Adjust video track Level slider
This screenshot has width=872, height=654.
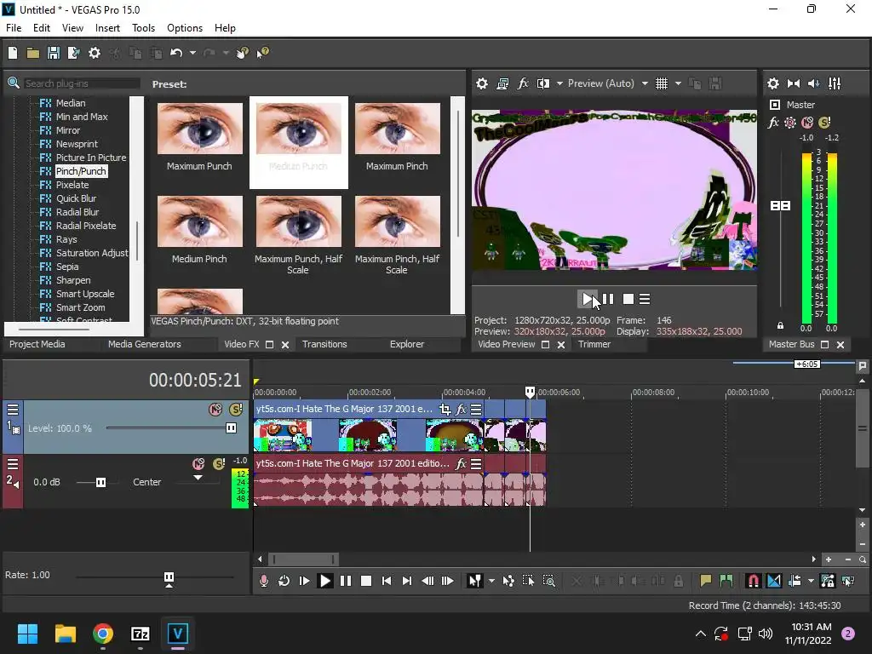click(232, 428)
